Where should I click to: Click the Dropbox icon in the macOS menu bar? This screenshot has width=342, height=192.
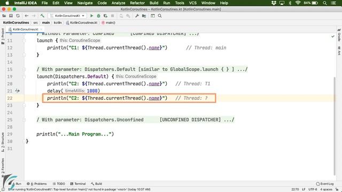pyautogui.click(x=274, y=3)
